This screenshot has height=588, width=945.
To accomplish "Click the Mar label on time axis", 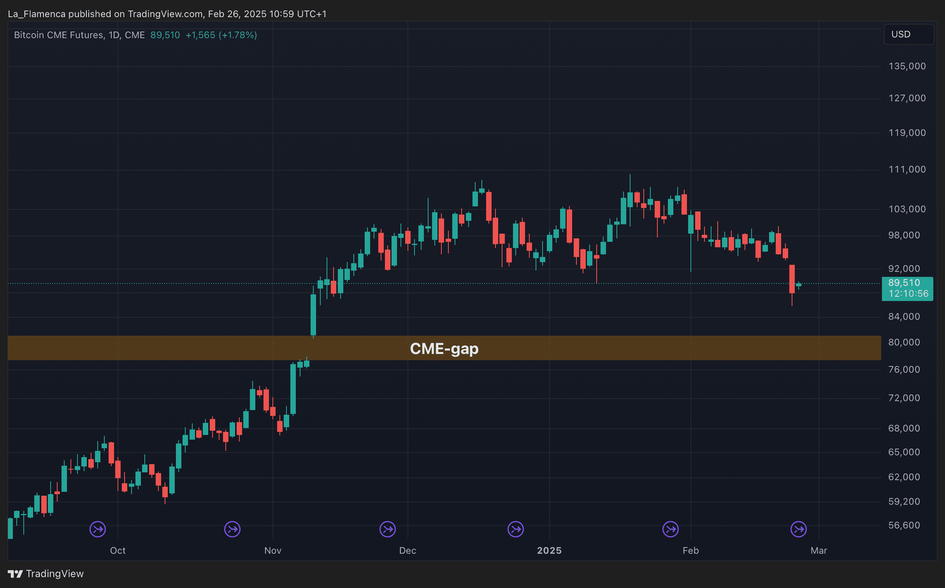I will tap(819, 551).
